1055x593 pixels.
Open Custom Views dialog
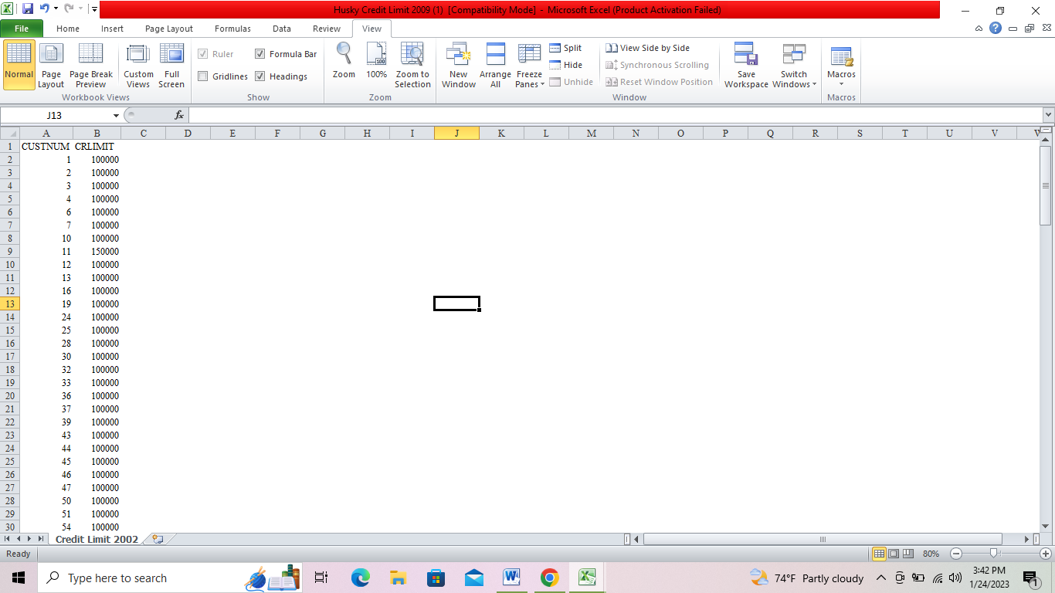(x=138, y=66)
